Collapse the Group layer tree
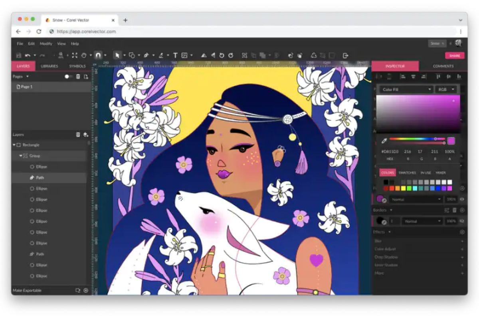This screenshot has width=479, height=319. tap(21, 156)
